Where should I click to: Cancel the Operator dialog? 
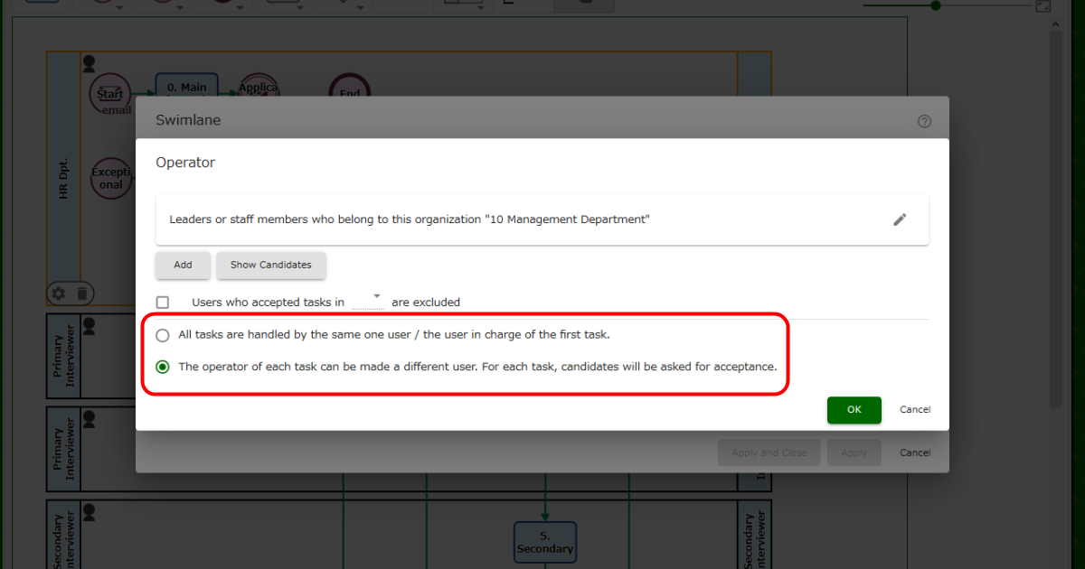pyautogui.click(x=914, y=410)
